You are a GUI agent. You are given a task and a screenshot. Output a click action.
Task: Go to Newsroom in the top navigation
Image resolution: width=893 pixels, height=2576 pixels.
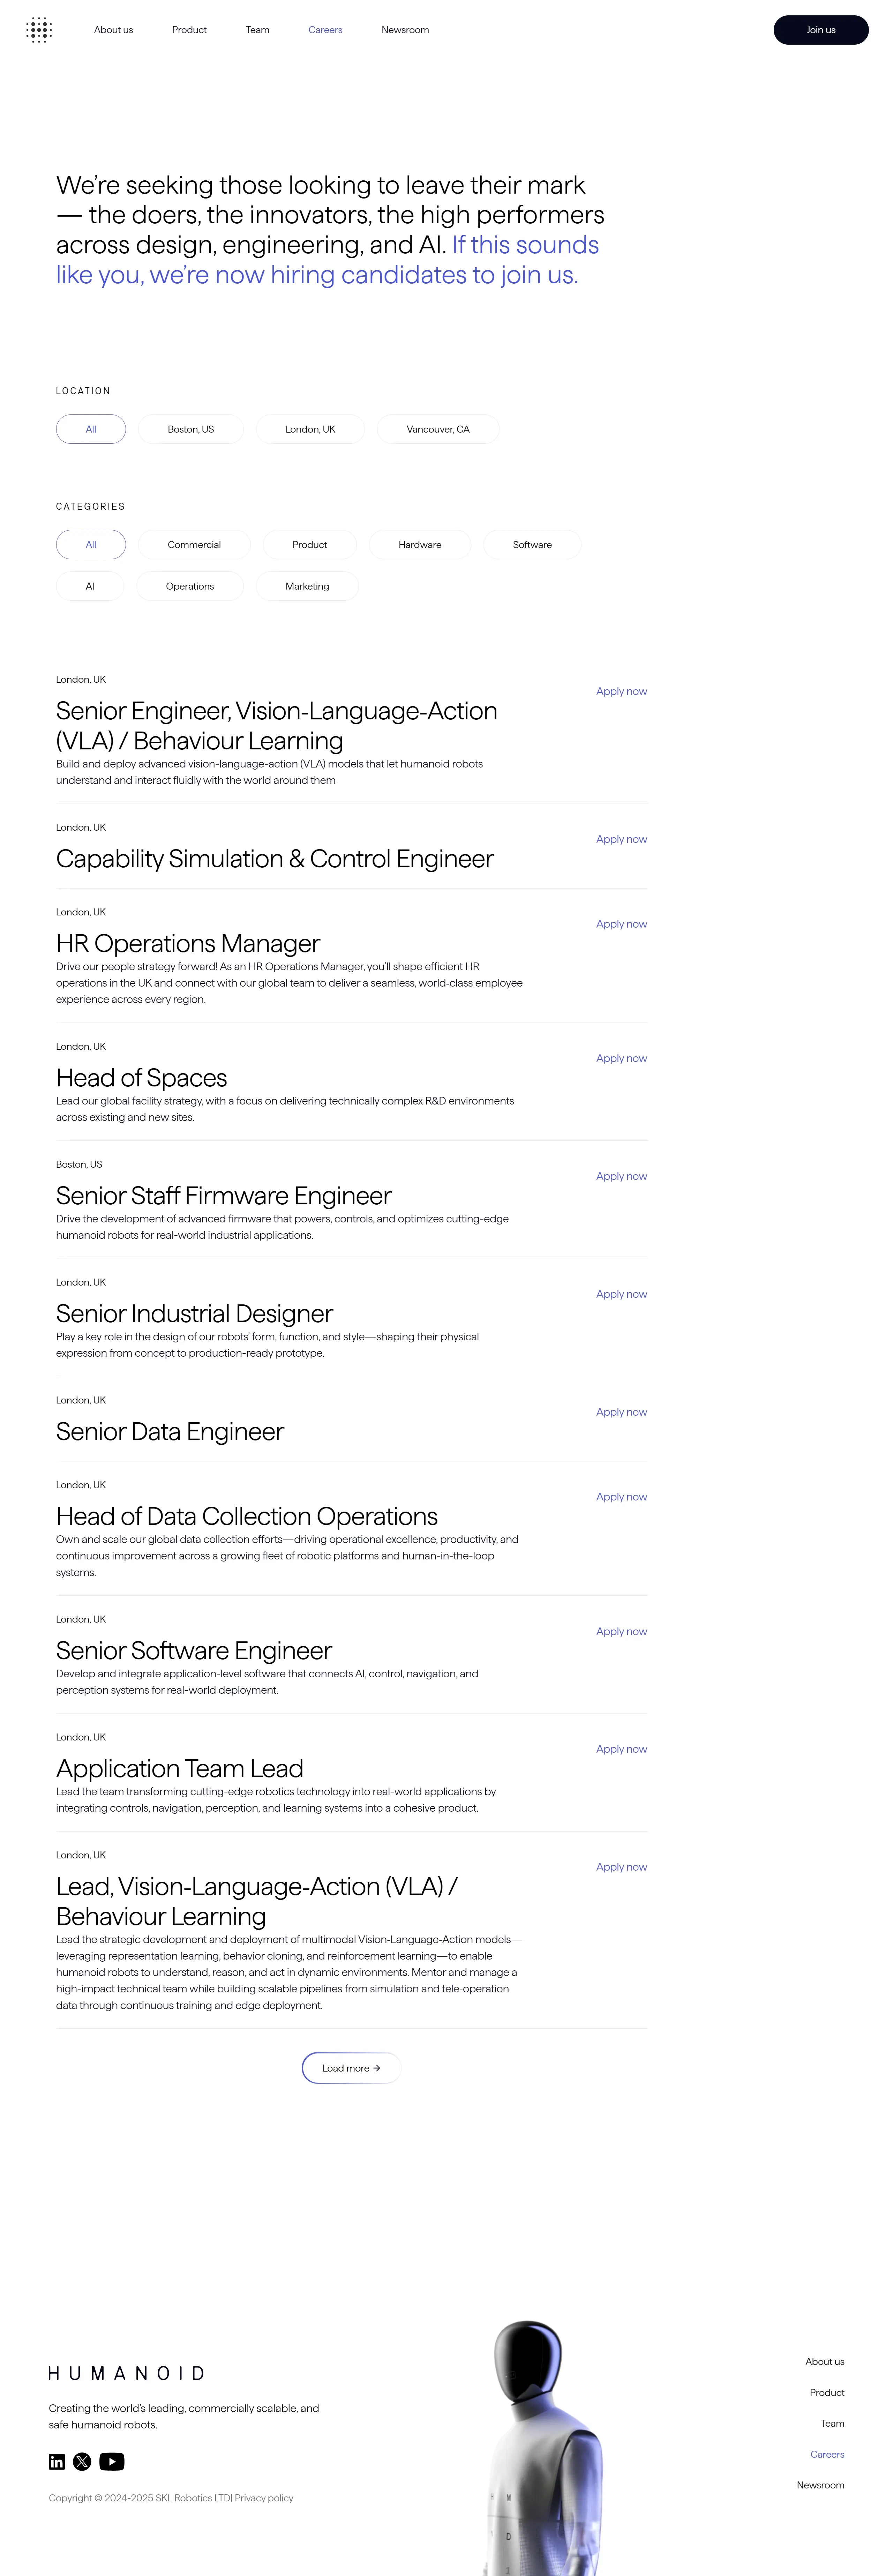click(x=405, y=30)
